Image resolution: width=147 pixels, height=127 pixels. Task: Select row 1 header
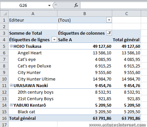pos(4,20)
